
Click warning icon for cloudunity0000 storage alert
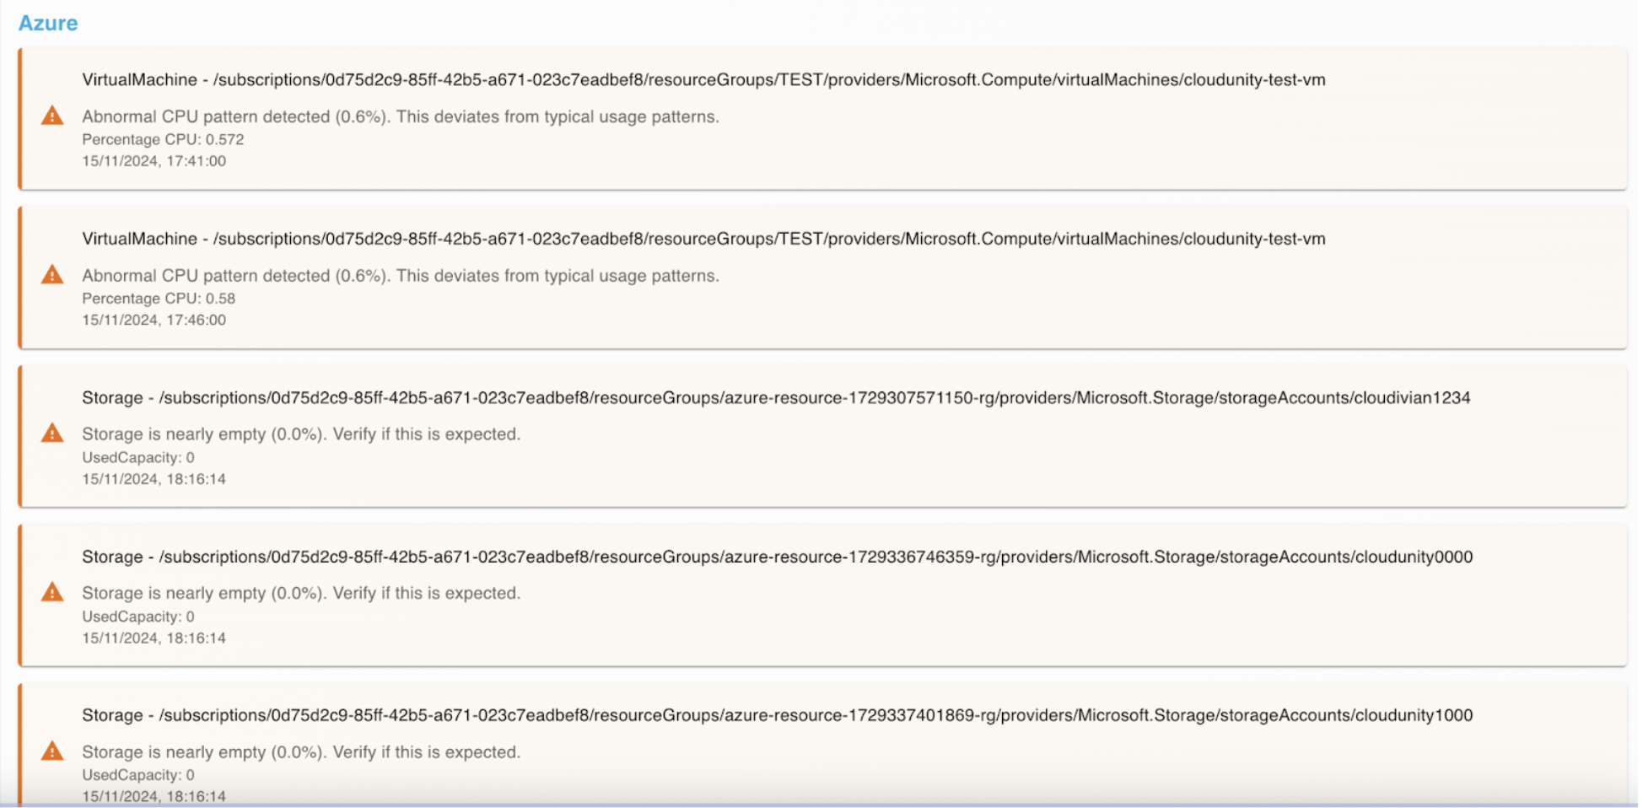(52, 592)
